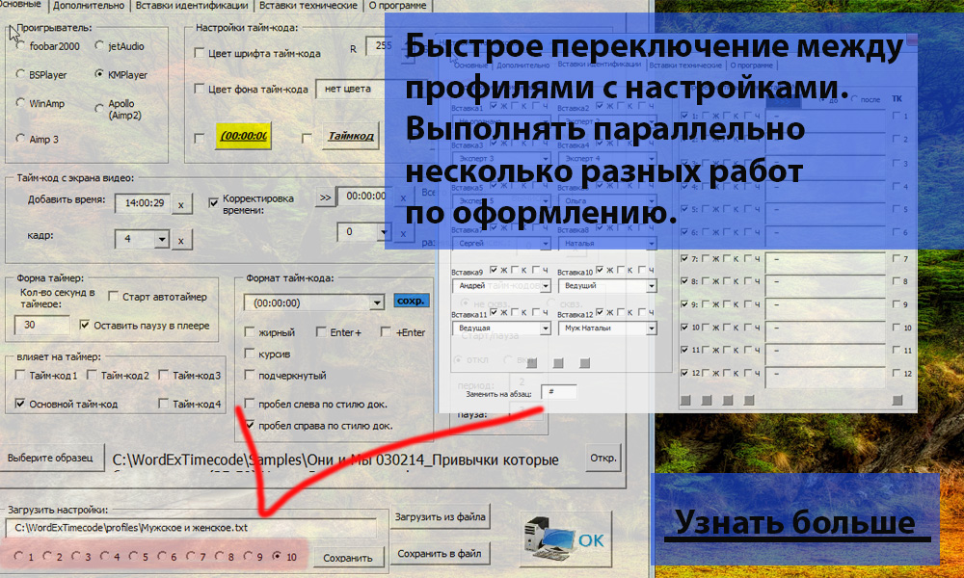The image size is (964, 578).
Task: Select foobar2000 as the player
Action: [x=21, y=46]
